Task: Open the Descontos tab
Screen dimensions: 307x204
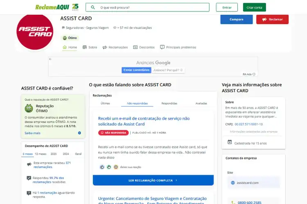Action: tap(144, 47)
